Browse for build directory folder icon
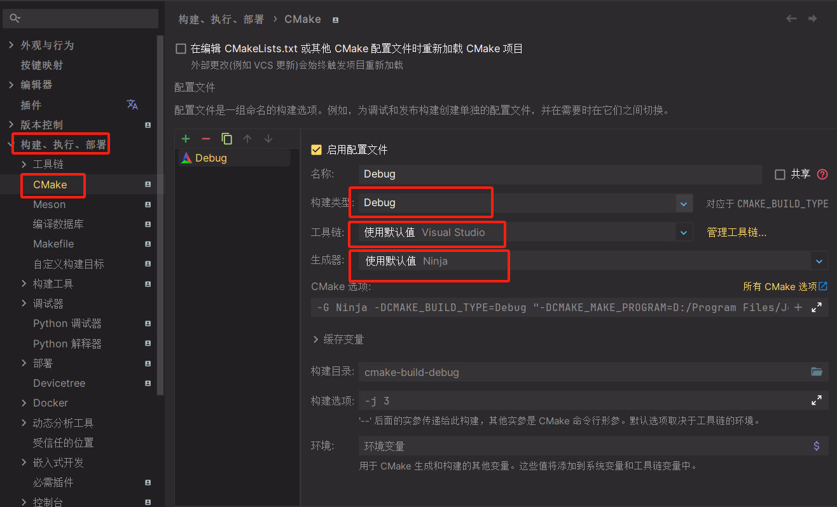Viewport: 837px width, 507px height. click(817, 372)
